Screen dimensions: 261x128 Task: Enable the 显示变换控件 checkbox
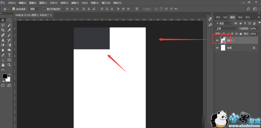coord(44,9)
